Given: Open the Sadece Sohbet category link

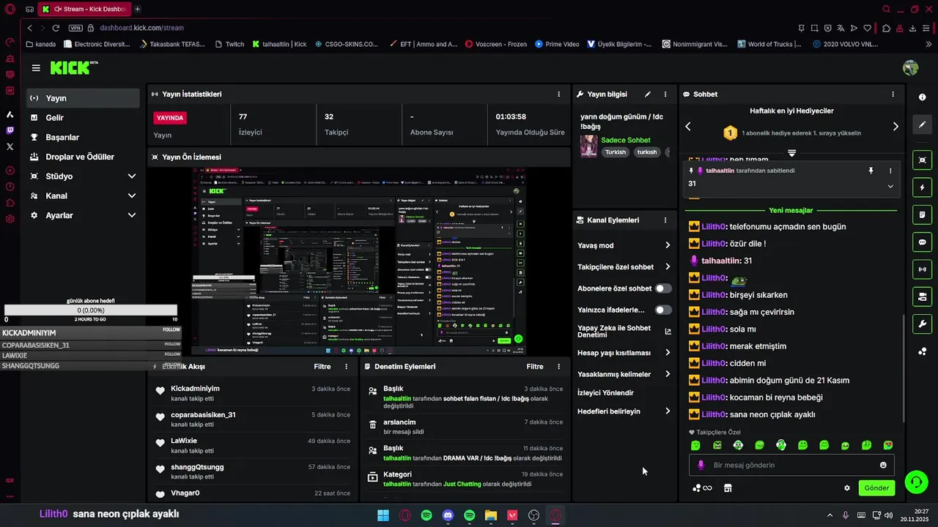Looking at the screenshot, I should coord(625,140).
